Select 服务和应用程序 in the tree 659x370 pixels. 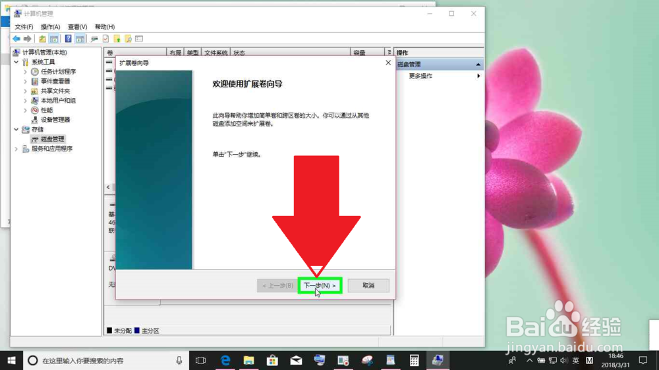51,149
